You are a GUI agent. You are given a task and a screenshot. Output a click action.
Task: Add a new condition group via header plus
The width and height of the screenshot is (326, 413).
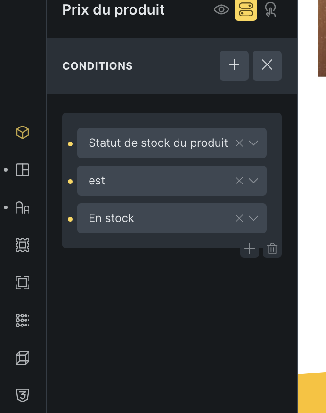(x=234, y=65)
